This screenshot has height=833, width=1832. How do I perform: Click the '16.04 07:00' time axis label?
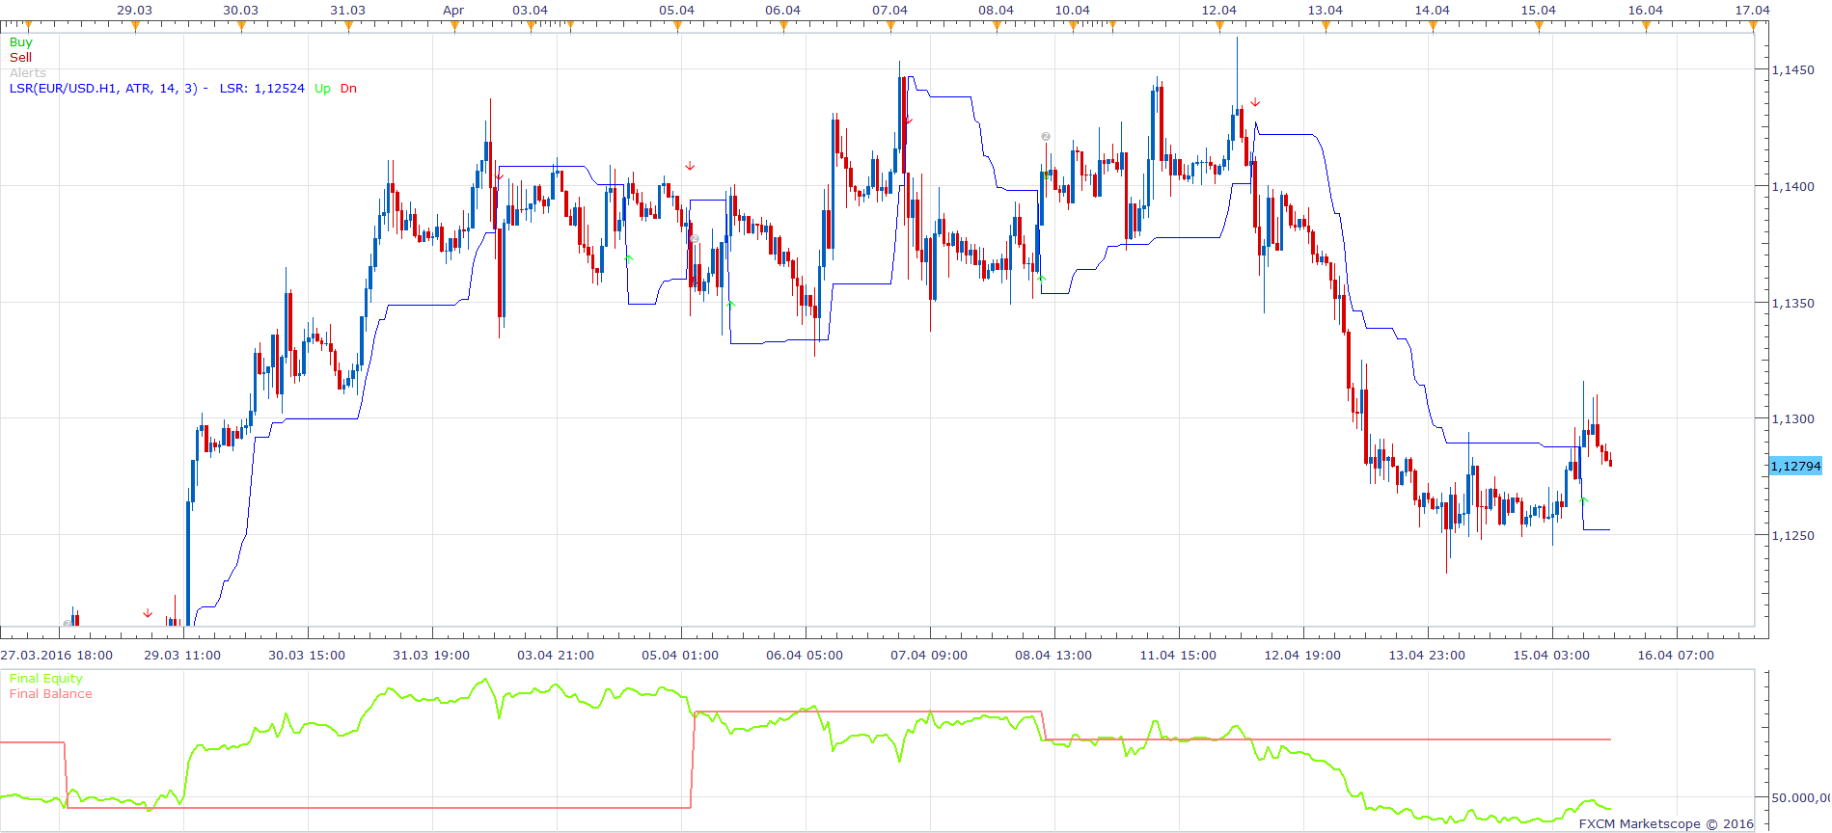(1676, 656)
